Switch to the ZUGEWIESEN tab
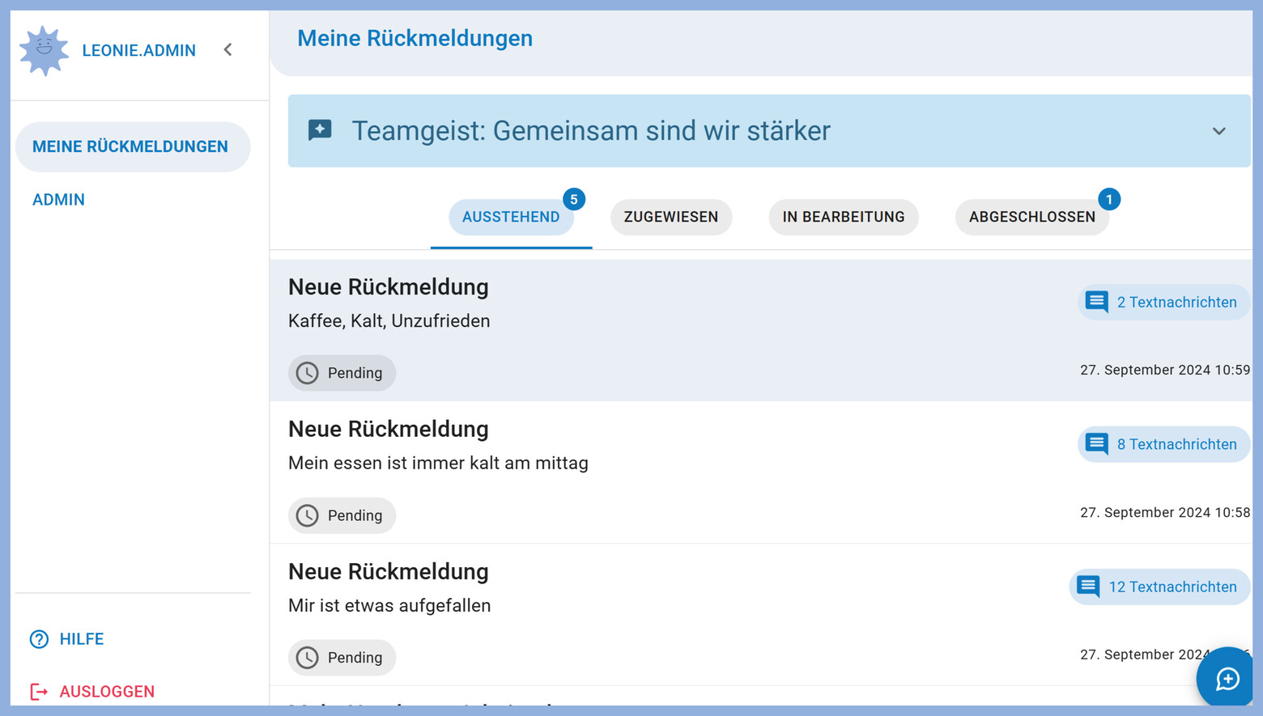Viewport: 1263px width, 716px height. [x=671, y=217]
